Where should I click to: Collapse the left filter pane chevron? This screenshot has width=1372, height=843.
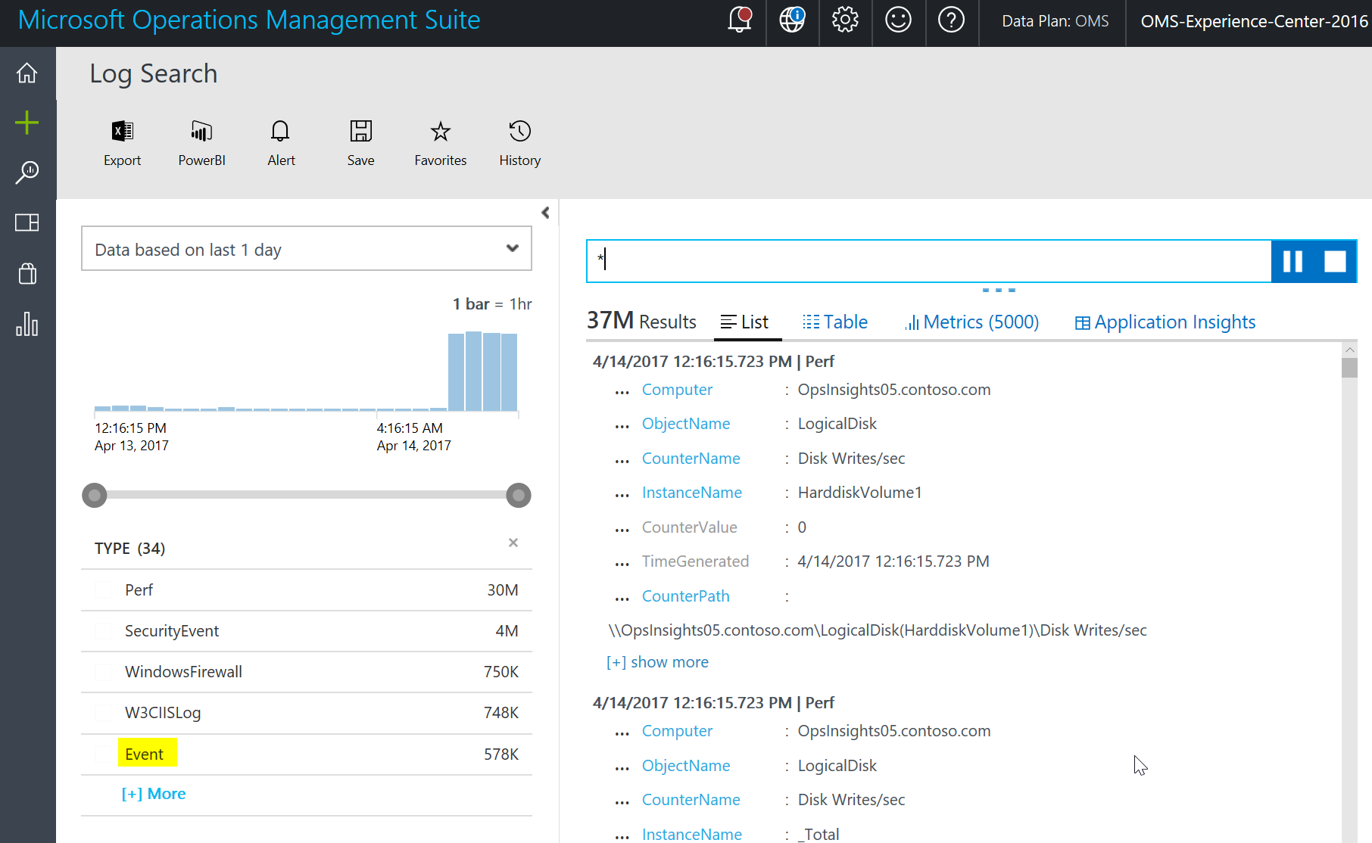(x=545, y=213)
